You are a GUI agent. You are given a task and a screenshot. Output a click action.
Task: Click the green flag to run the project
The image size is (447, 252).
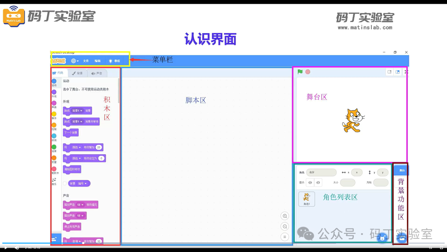click(300, 71)
